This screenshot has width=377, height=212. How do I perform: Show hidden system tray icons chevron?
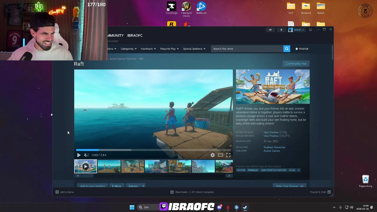tap(334, 207)
